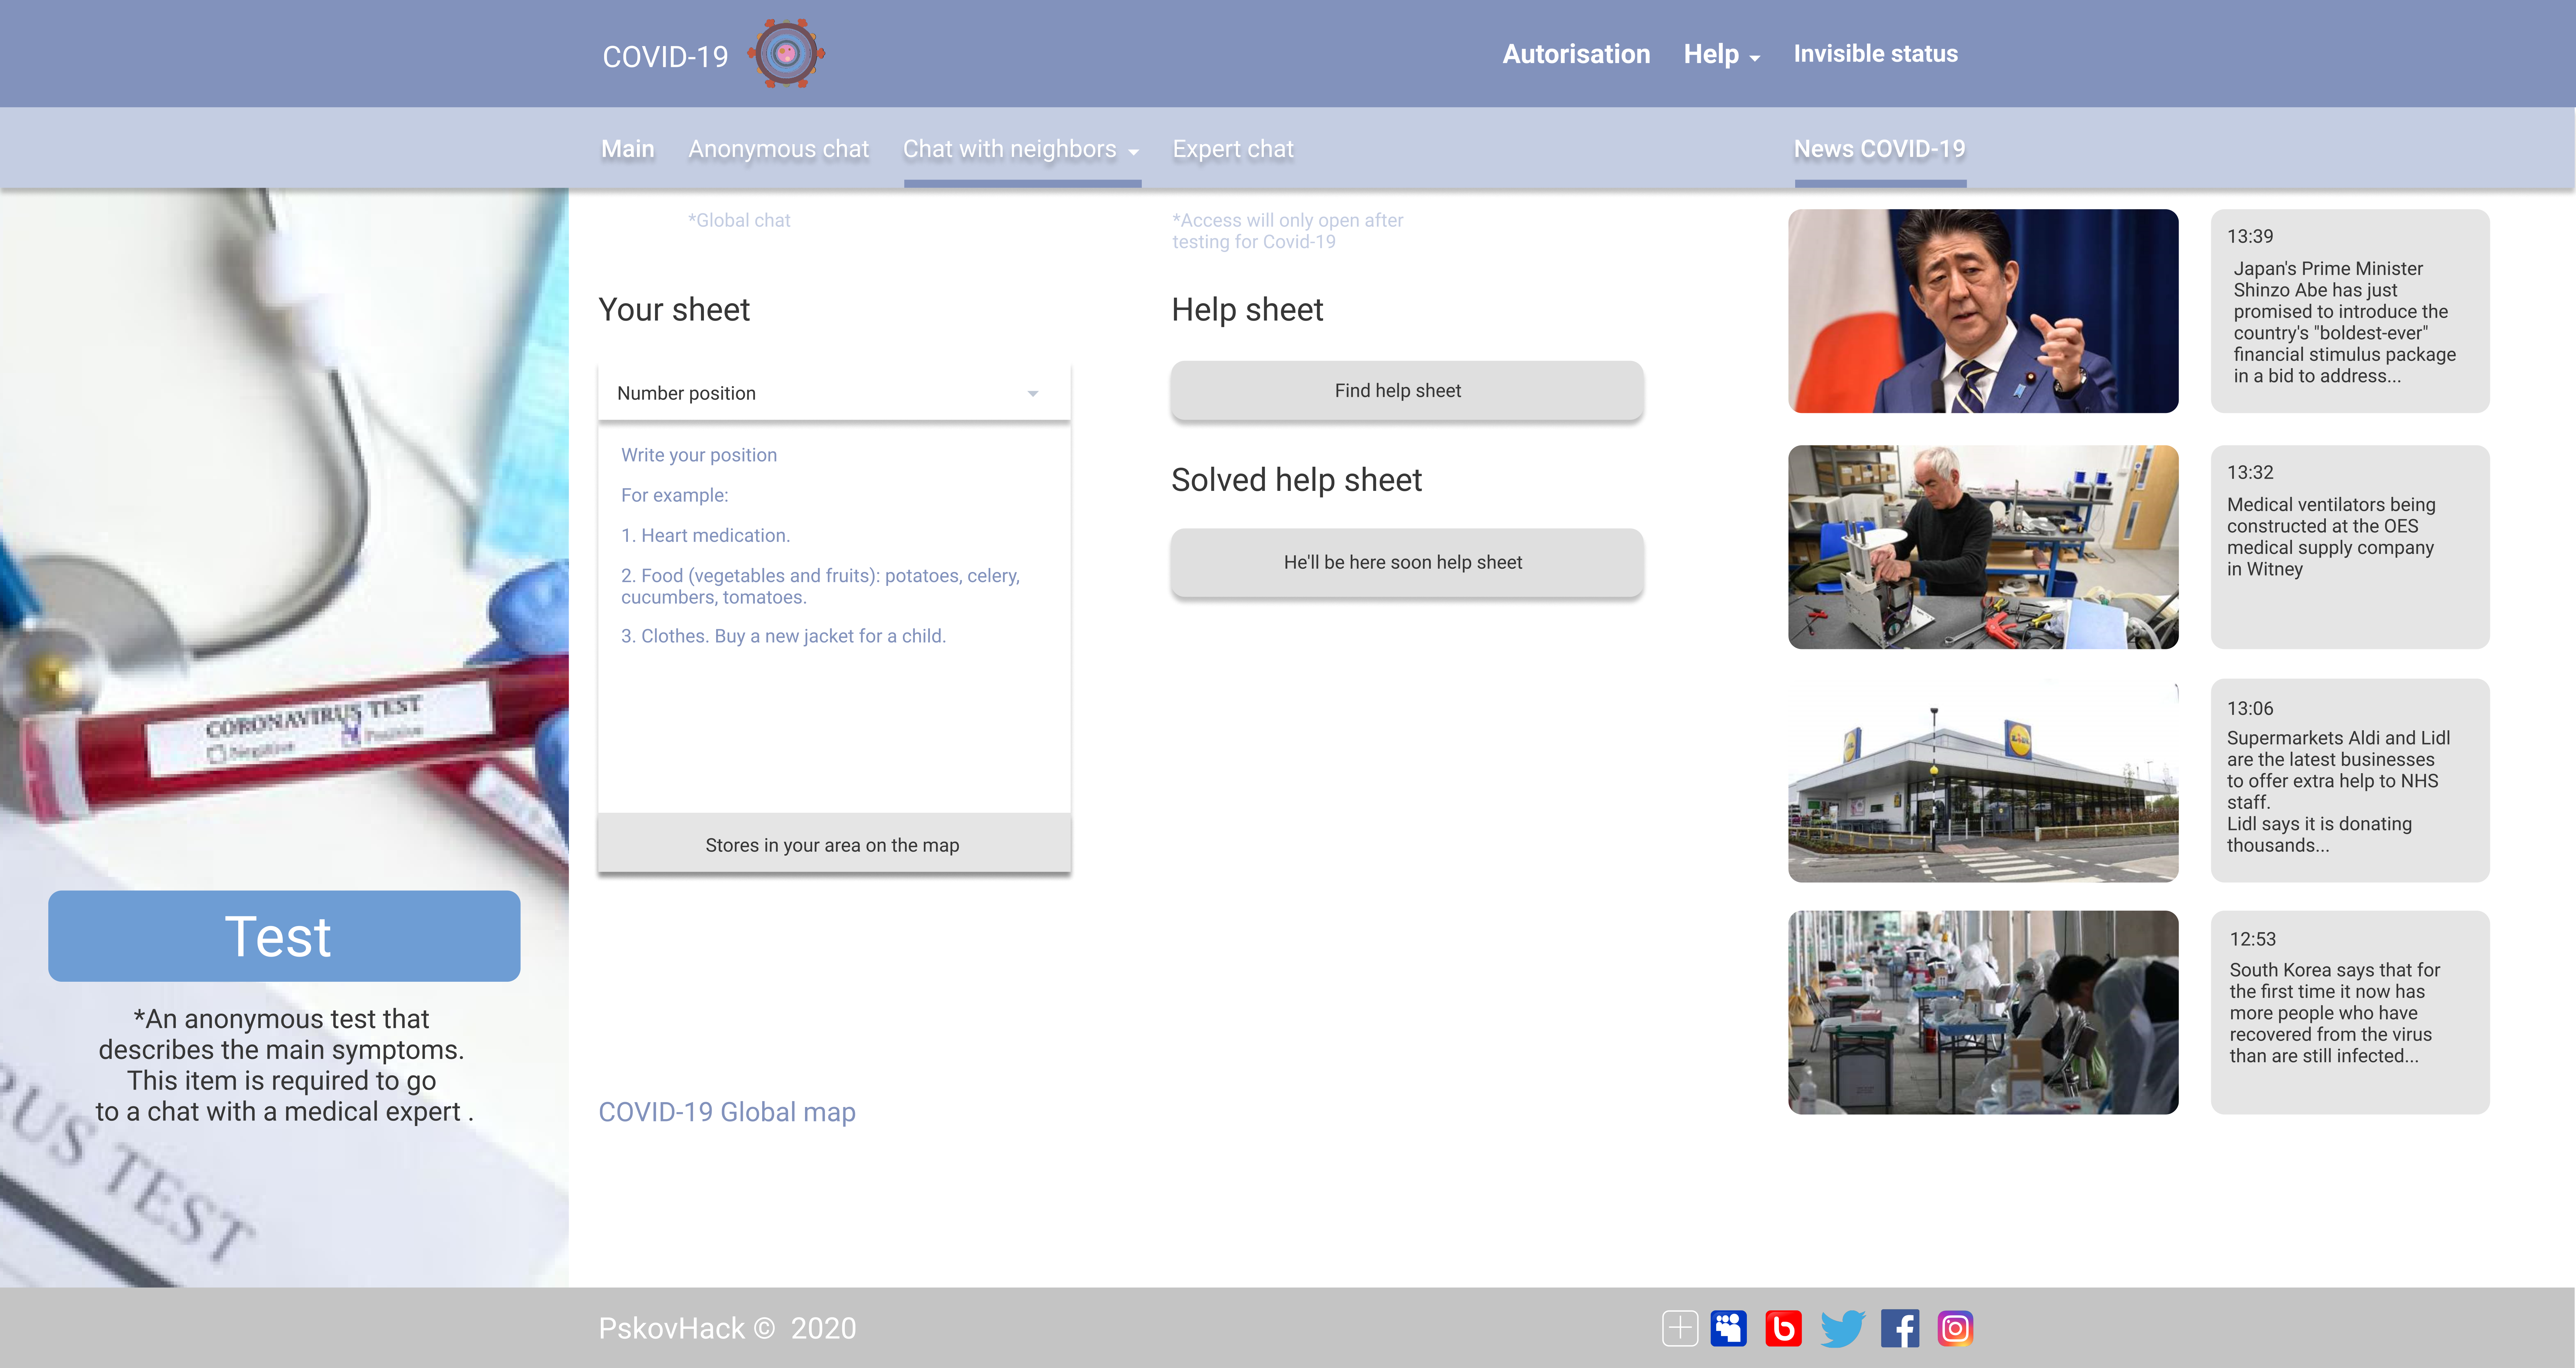Open the Expert chat tab
This screenshot has width=2576, height=1368.
pyautogui.click(x=1232, y=149)
